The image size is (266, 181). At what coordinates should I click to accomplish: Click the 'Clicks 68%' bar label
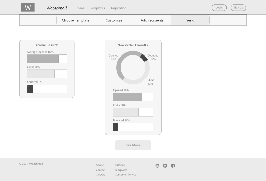[x=119, y=105]
